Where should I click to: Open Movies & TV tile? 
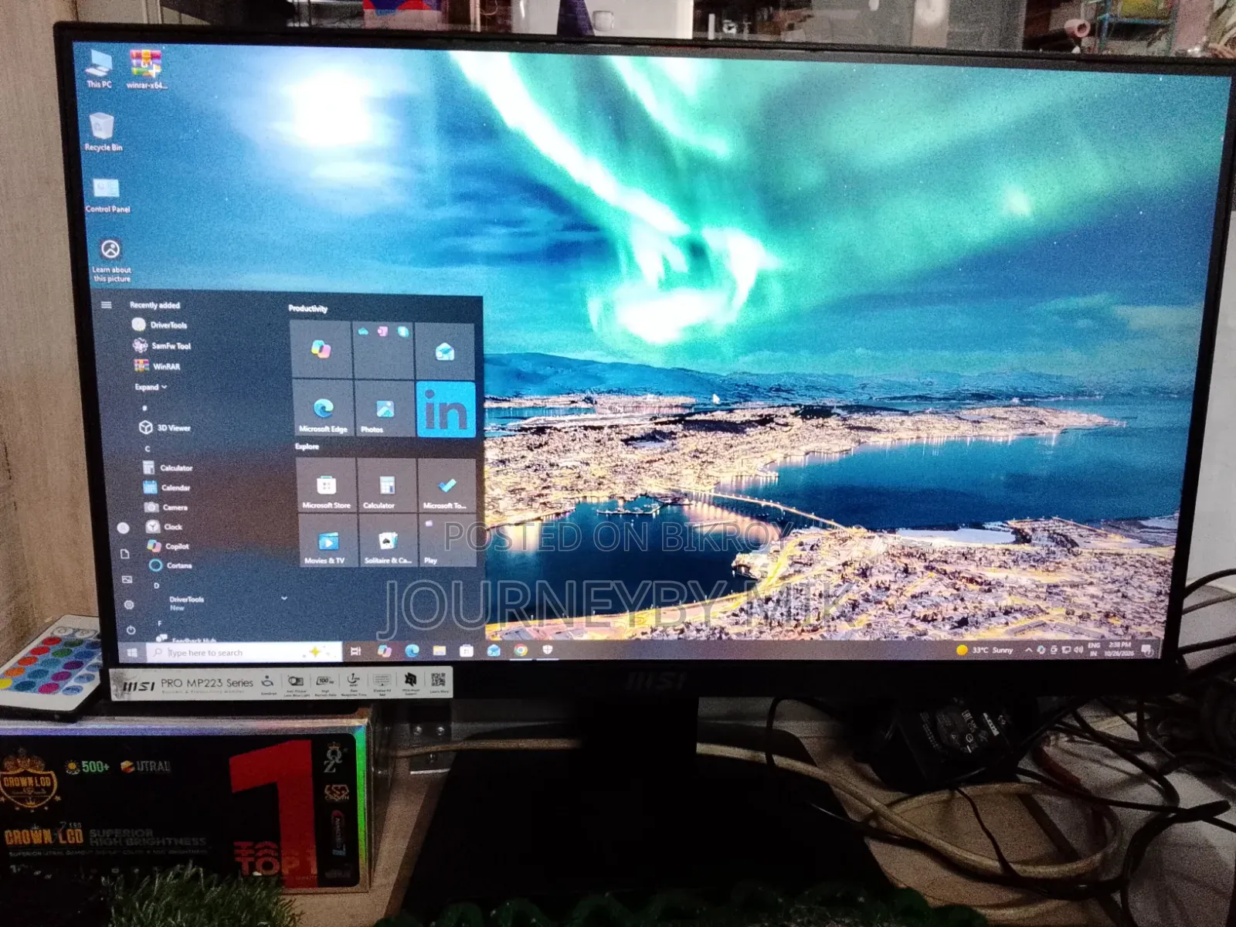click(328, 541)
